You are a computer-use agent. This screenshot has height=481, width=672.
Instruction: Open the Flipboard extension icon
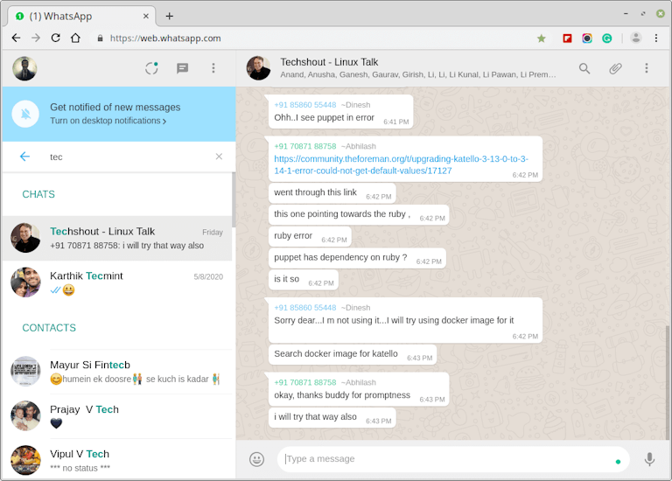click(x=567, y=38)
